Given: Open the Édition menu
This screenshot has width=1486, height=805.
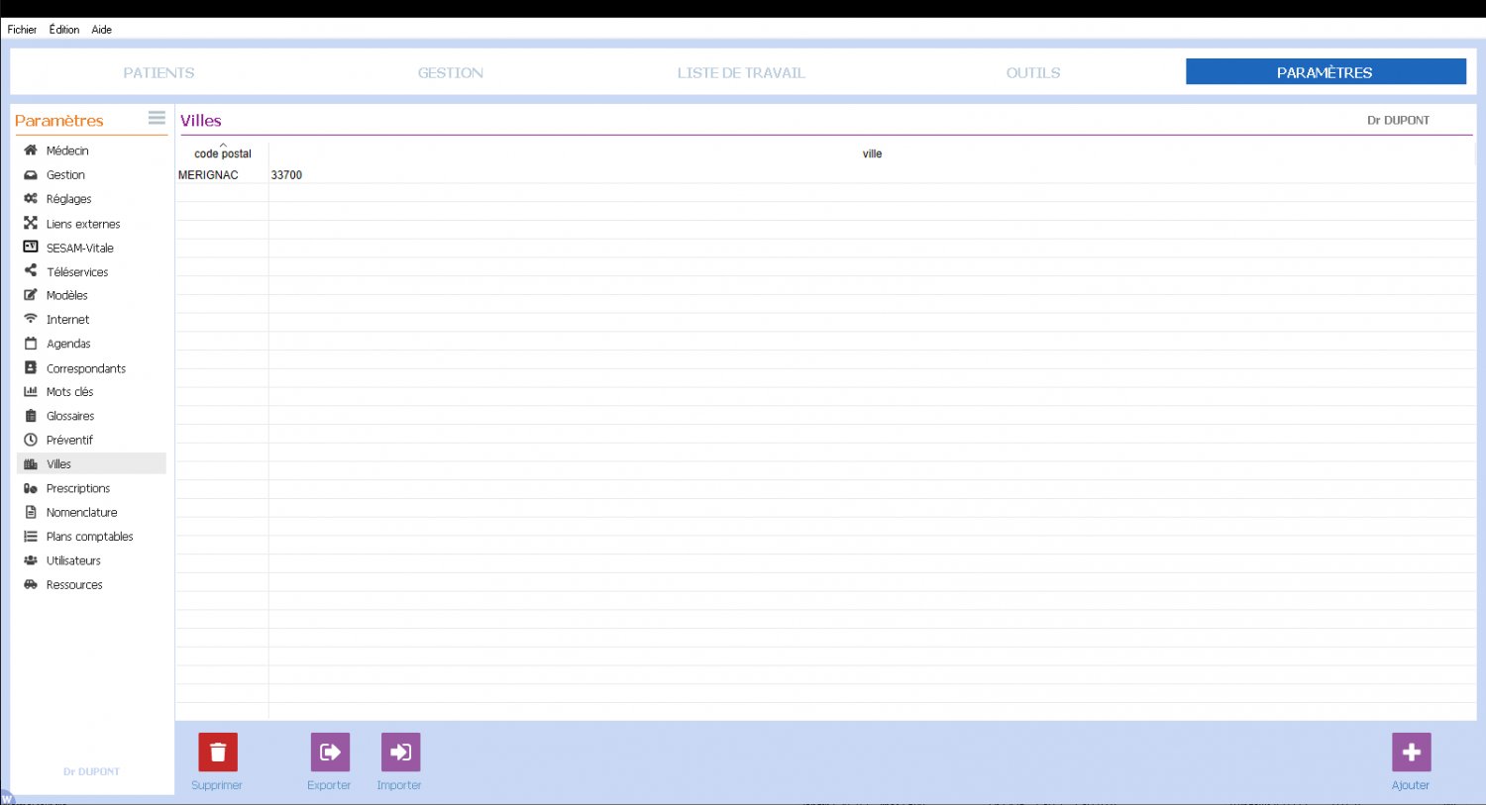Looking at the screenshot, I should click(x=64, y=30).
